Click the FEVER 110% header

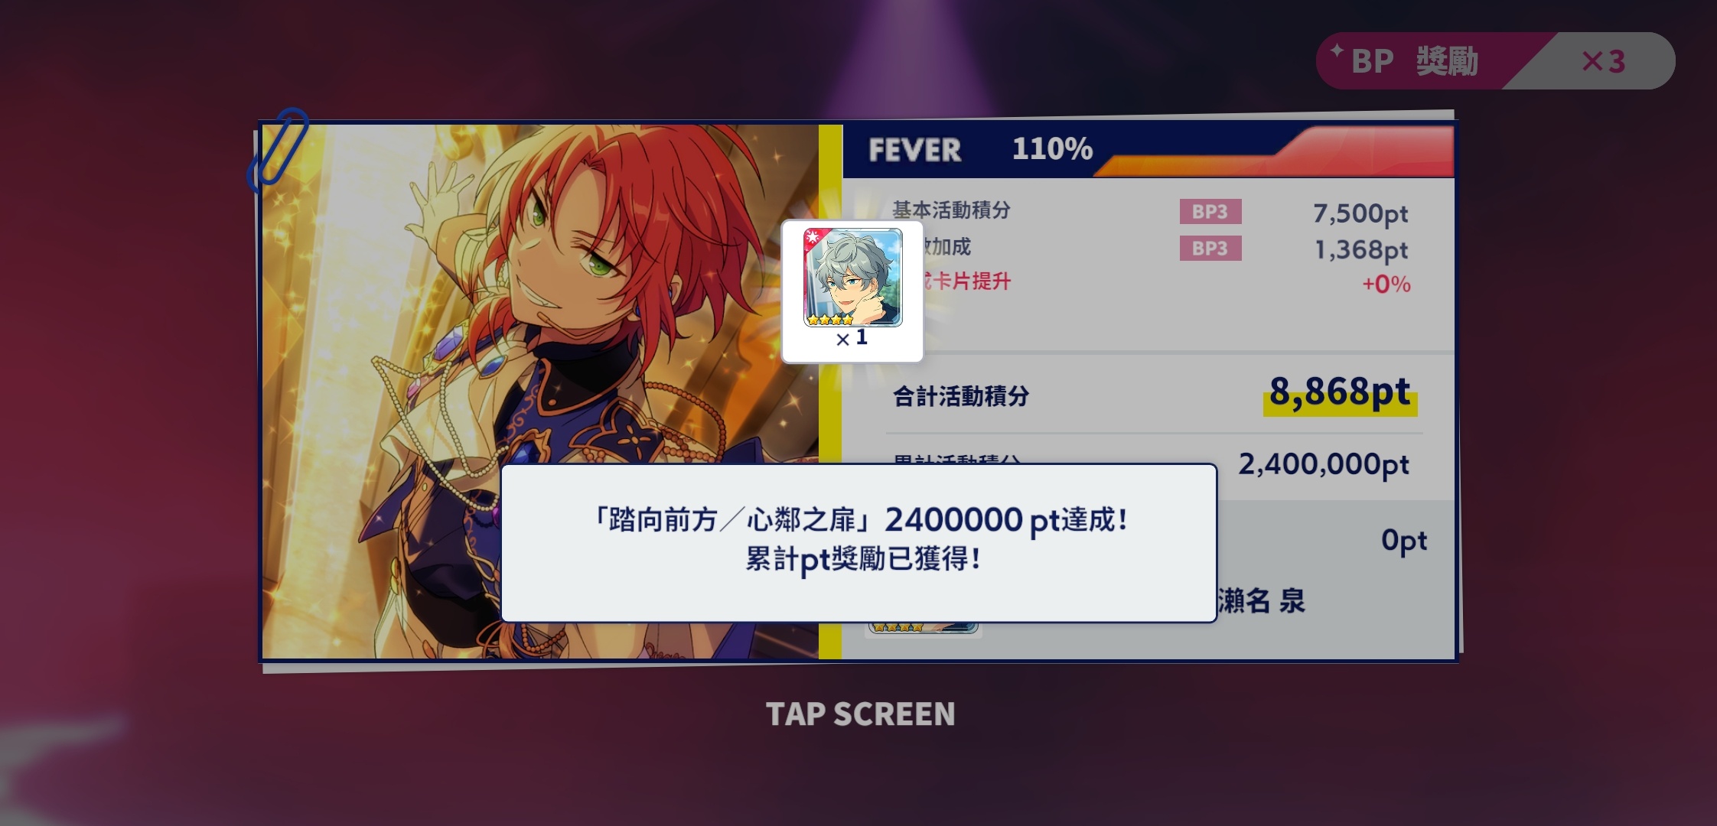(x=980, y=149)
